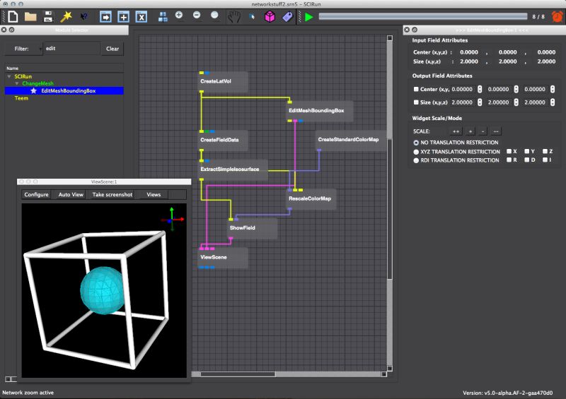The height and width of the screenshot is (399, 566).
Task: Select the RescaleColorMap module
Action: pyautogui.click(x=311, y=198)
